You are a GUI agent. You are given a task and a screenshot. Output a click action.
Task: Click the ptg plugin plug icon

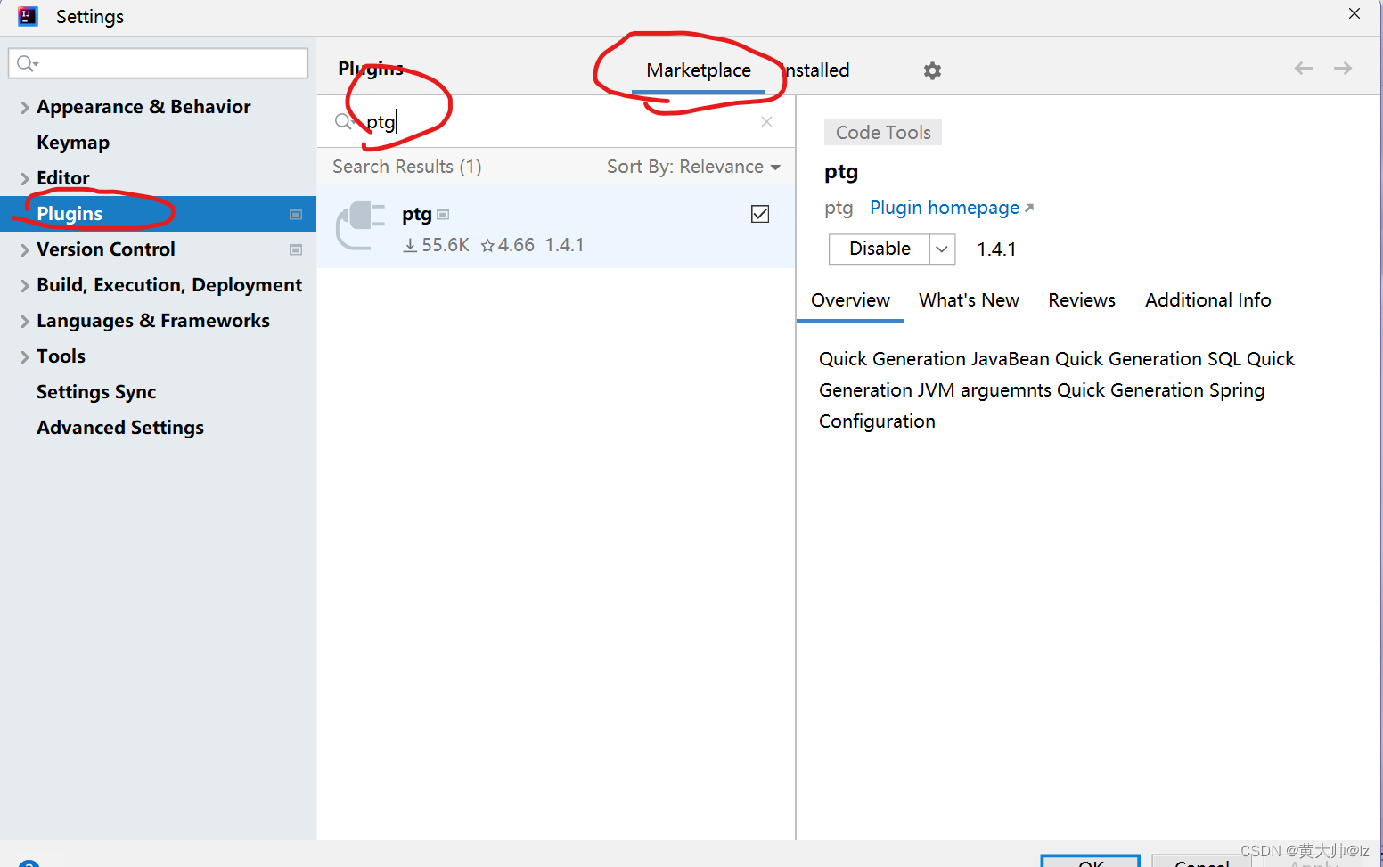click(x=360, y=225)
